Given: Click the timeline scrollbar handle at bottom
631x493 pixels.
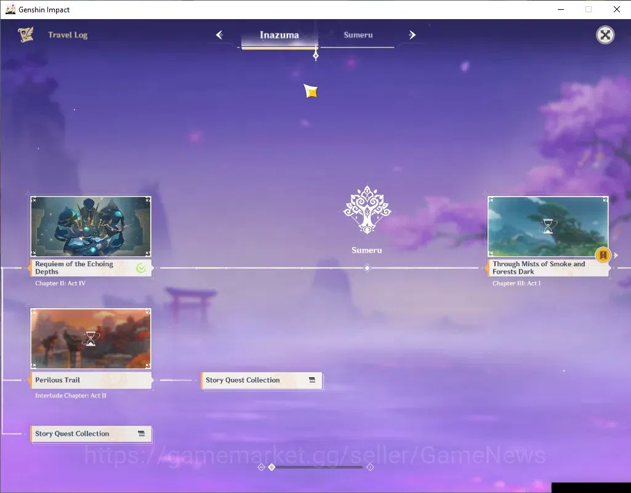Looking at the screenshot, I should click(x=271, y=467).
